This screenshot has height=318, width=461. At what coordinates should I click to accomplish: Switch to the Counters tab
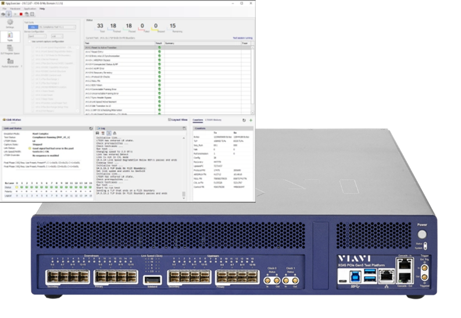pos(198,120)
